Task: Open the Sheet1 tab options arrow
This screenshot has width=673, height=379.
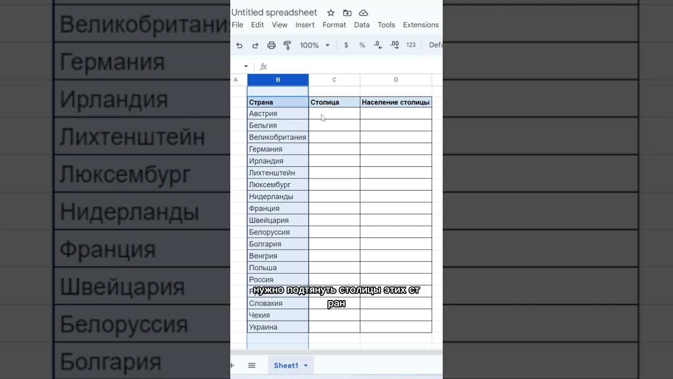Action: tap(305, 365)
